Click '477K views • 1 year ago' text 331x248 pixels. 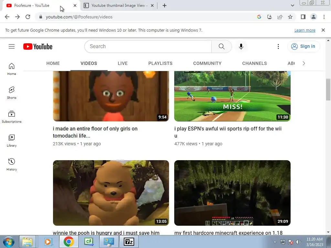pos(198,144)
